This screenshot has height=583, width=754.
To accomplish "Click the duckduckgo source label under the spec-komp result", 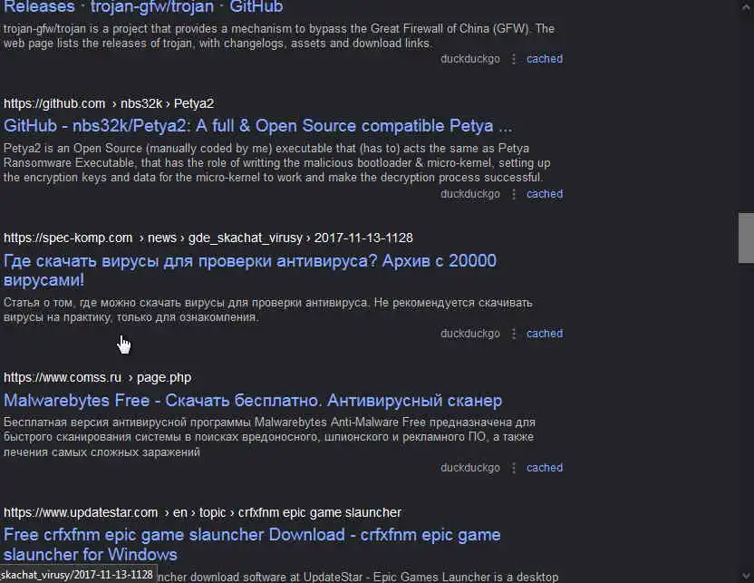I will tap(470, 334).
